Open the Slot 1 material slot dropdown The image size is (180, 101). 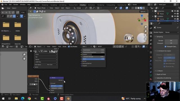(87, 47)
